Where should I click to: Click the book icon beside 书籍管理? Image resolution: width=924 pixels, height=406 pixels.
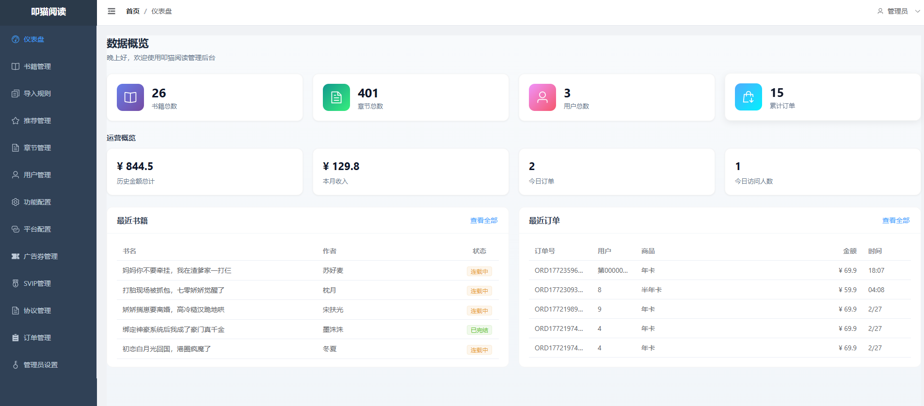click(16, 66)
